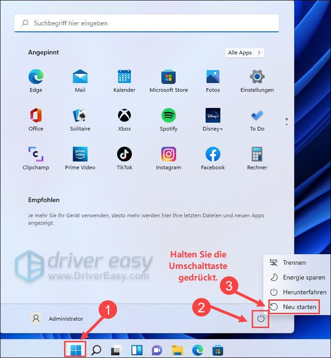Launch the Fotos app
The width and height of the screenshot is (331, 358).
point(213,81)
